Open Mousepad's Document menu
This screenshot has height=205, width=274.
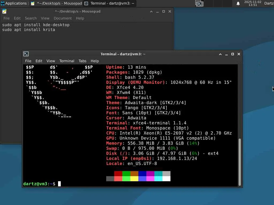[x=63, y=18]
